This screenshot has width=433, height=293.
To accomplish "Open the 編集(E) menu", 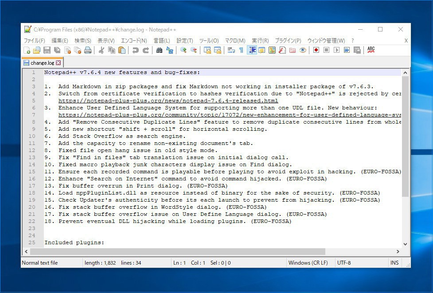I will [x=60, y=41].
